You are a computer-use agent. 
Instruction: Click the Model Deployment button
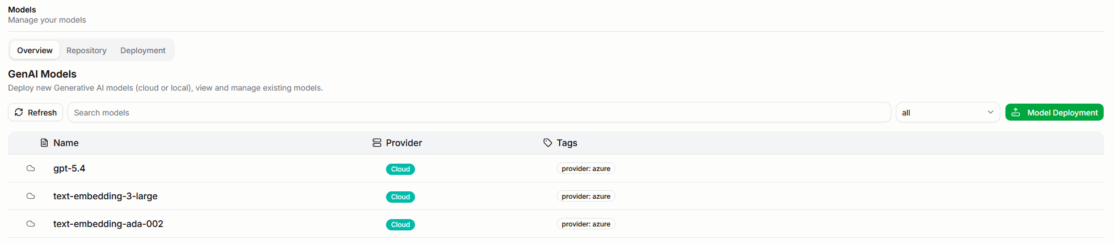[1054, 112]
